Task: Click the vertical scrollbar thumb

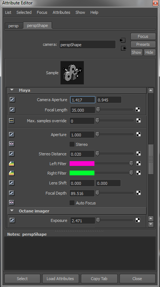Action: [x=151, y=159]
